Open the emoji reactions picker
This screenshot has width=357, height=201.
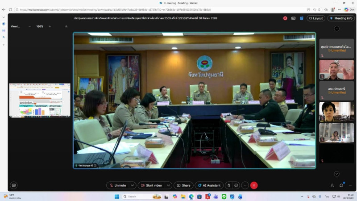236,185
